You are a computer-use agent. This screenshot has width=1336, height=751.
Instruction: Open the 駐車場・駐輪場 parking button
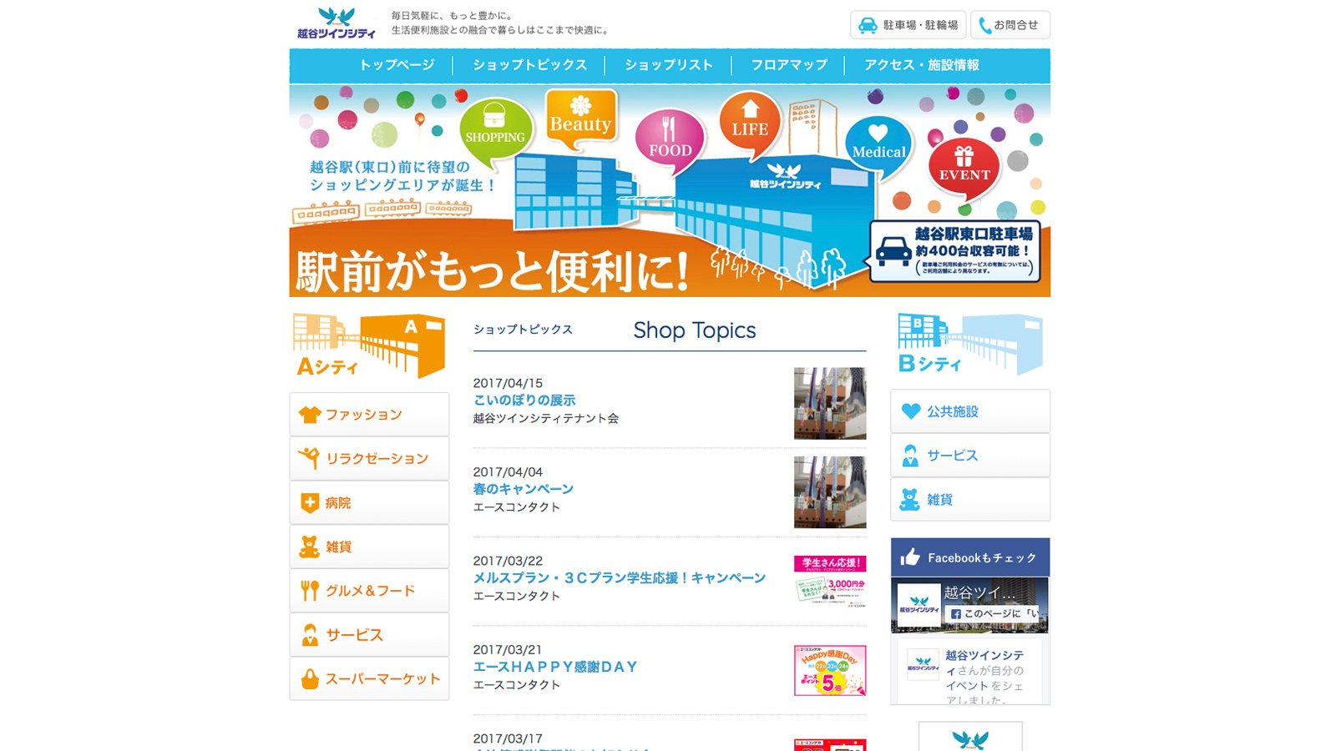pyautogui.click(x=908, y=25)
